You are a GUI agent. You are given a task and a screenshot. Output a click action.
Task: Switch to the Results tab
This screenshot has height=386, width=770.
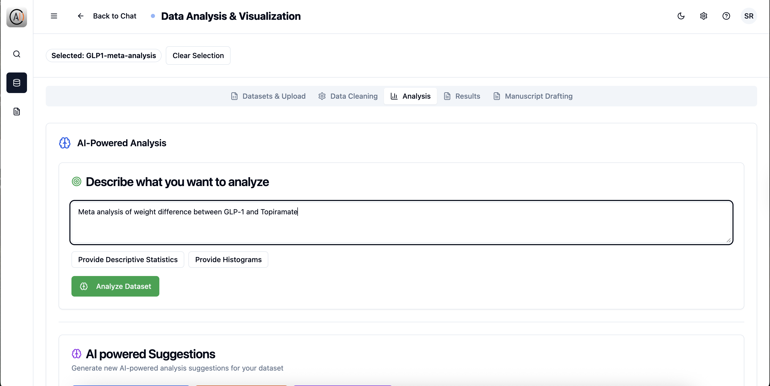462,96
